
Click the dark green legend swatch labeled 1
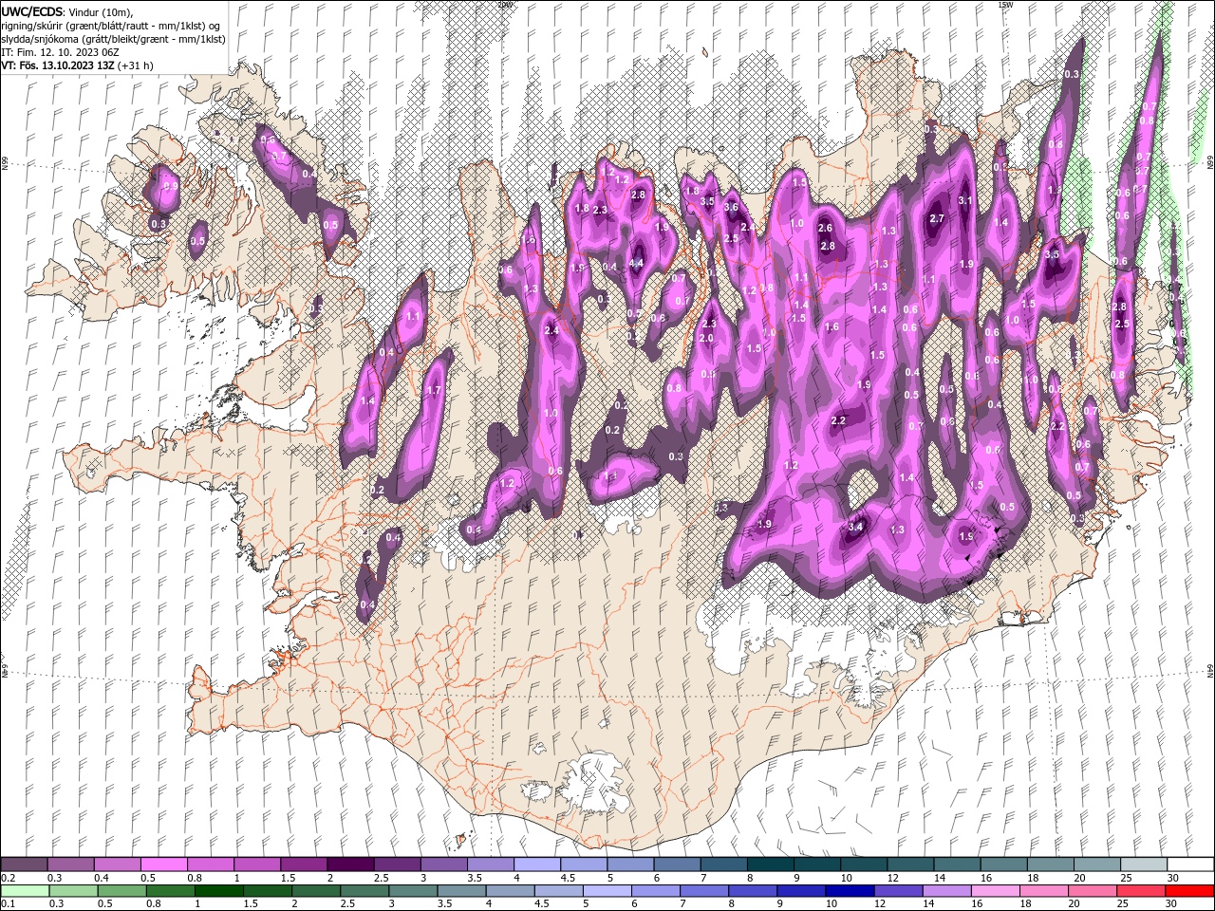[x=219, y=891]
